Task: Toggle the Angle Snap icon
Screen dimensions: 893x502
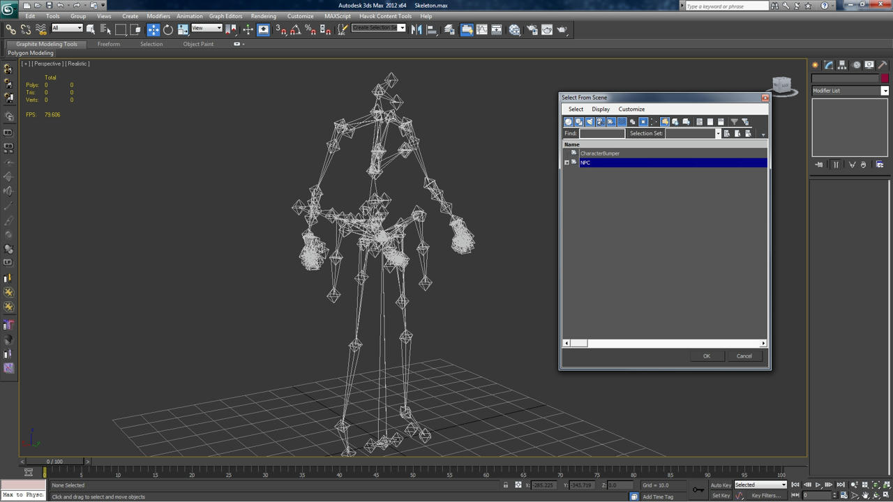Action: [x=296, y=29]
